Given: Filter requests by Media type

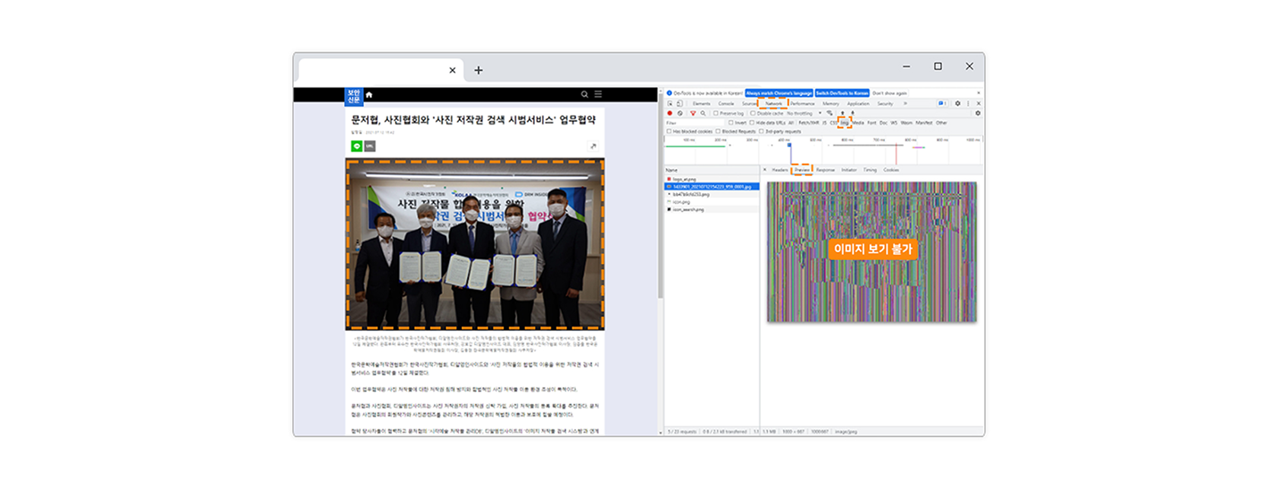Looking at the screenshot, I should [858, 123].
